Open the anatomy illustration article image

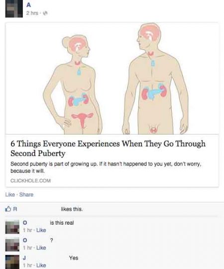112,78
